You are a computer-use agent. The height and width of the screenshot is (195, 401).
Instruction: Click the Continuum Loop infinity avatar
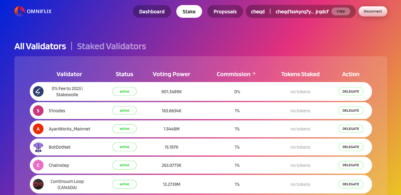tap(38, 184)
